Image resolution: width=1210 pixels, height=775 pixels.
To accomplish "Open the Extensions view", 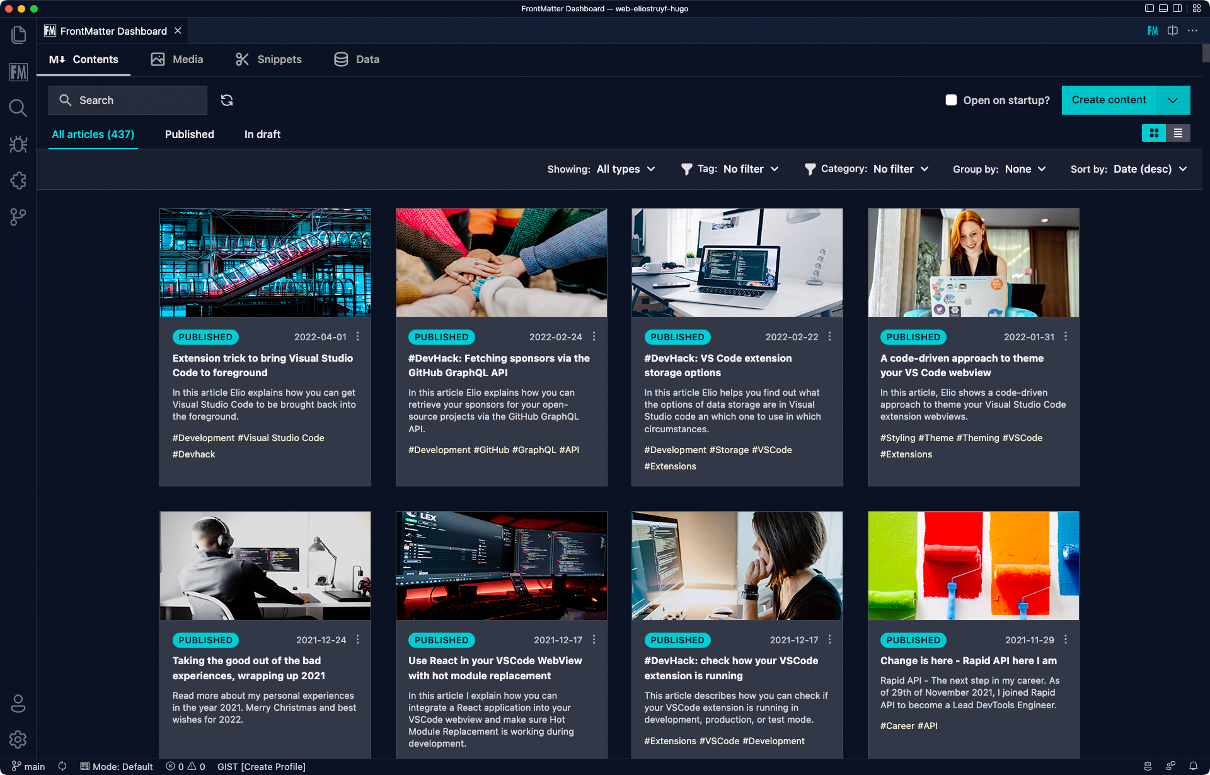I will click(18, 181).
